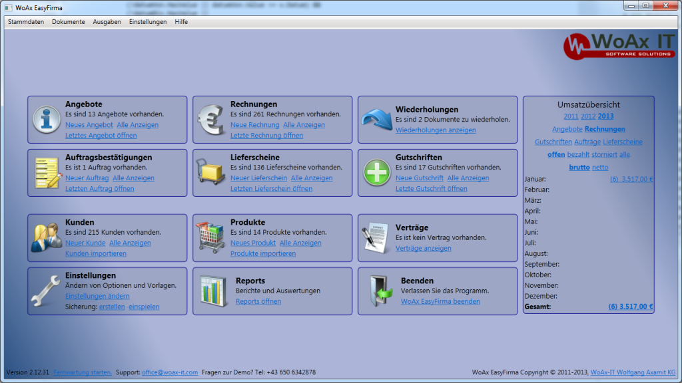Show Alle Anzeigen under Produkte
Image resolution: width=682 pixels, height=383 pixels.
300,243
